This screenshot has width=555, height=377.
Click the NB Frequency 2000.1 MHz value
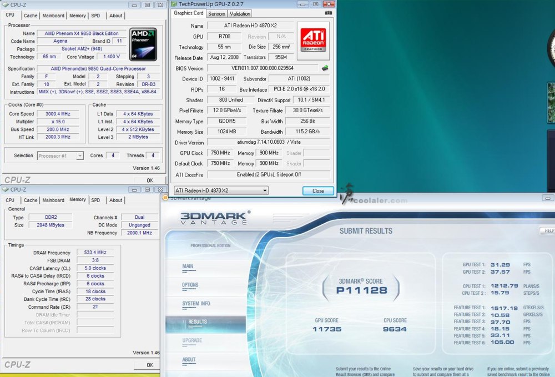[139, 233]
